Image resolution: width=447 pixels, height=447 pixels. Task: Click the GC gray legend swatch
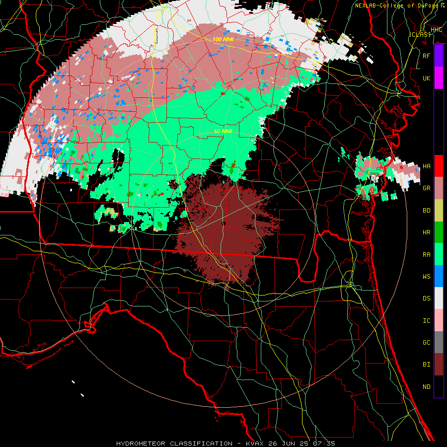coord(439,342)
